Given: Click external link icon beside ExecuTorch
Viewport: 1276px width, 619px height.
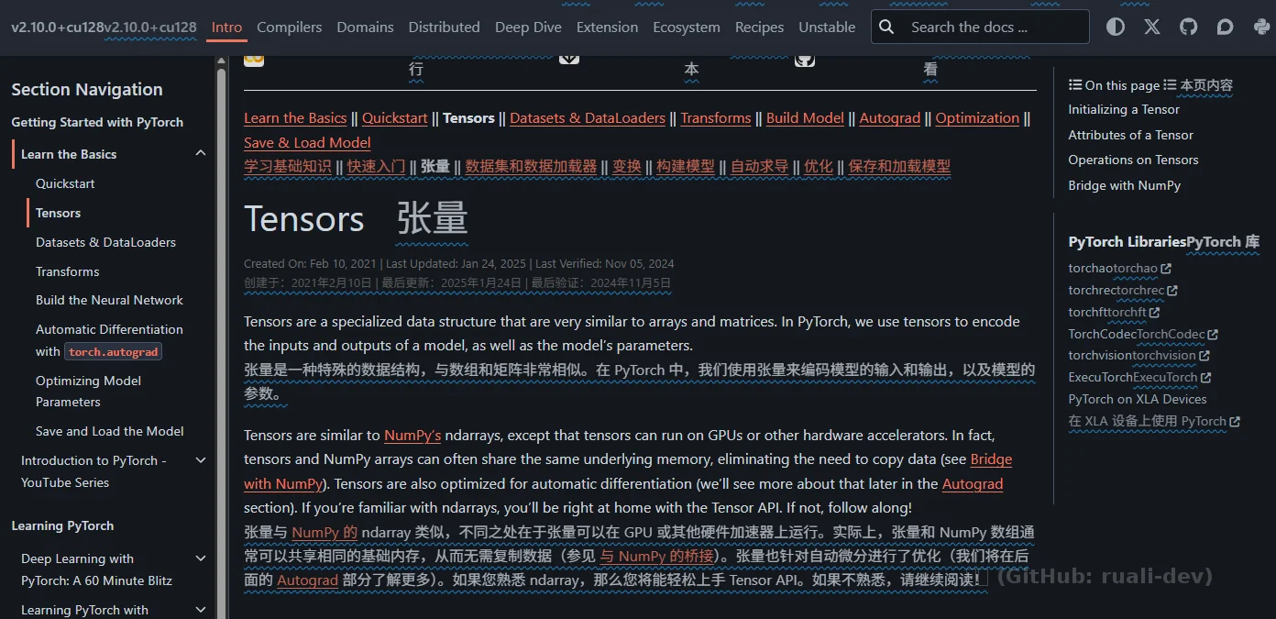Looking at the screenshot, I should [1206, 378].
